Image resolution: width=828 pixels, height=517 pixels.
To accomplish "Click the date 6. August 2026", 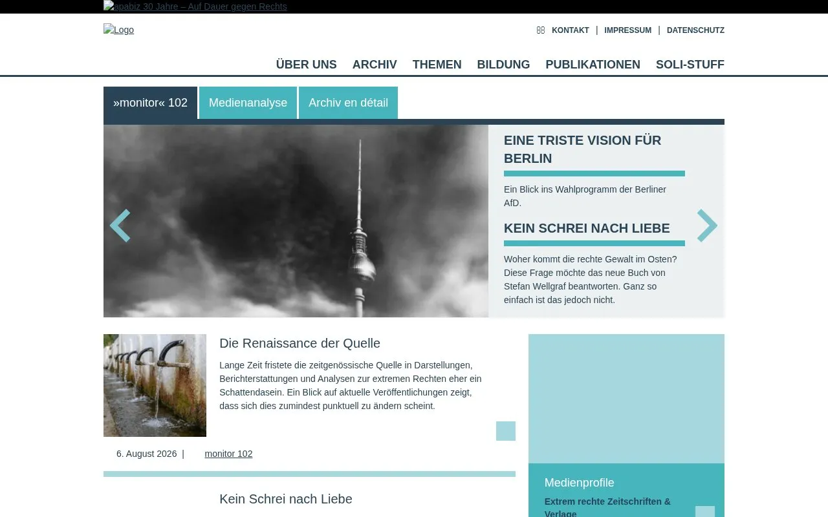I will 146,454.
